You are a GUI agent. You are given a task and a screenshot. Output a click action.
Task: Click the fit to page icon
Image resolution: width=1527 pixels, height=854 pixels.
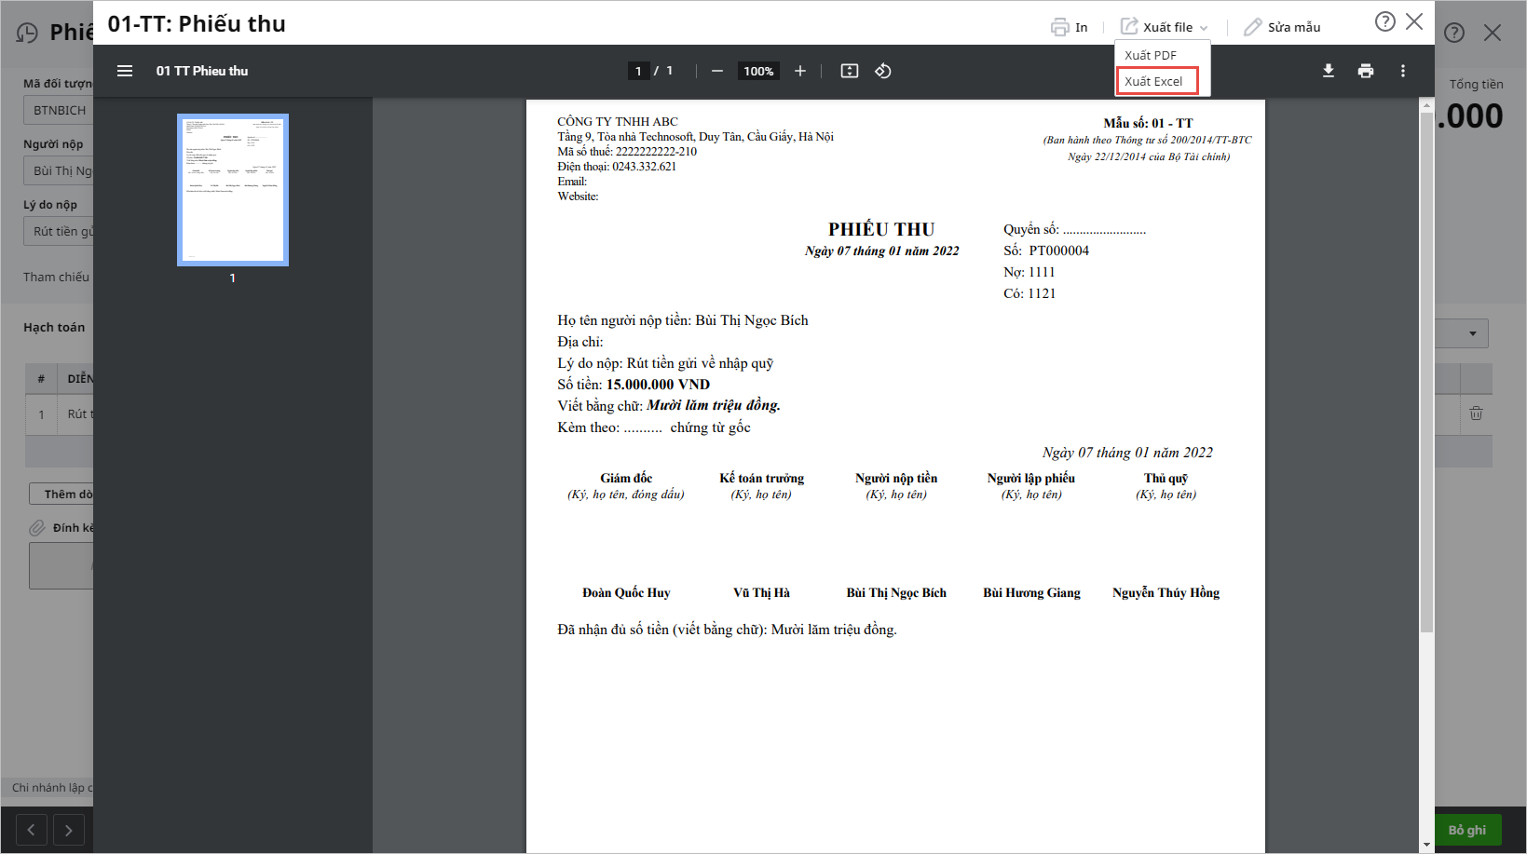click(849, 71)
